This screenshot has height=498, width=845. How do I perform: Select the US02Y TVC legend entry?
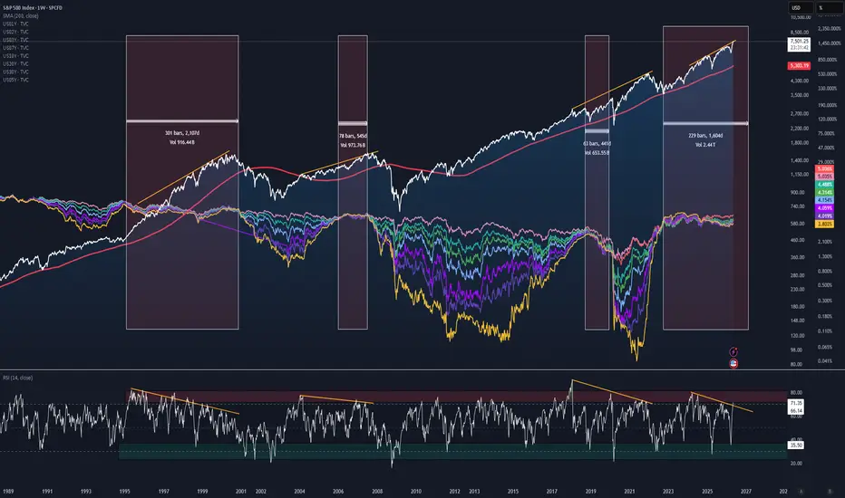coord(15,32)
